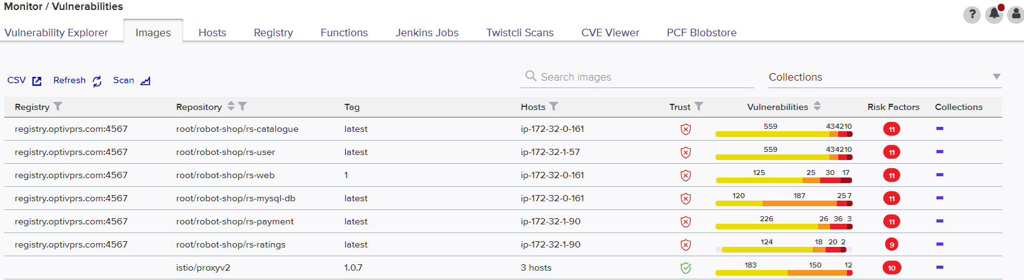Click collections indicator for rs-web row

(940, 175)
